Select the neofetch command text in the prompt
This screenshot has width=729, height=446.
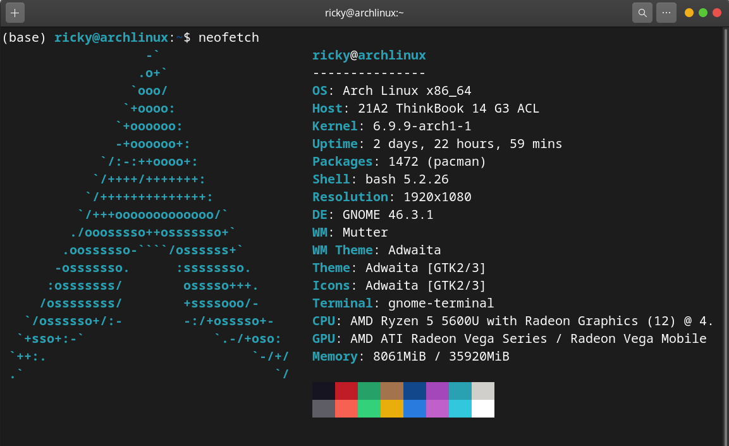click(x=228, y=37)
